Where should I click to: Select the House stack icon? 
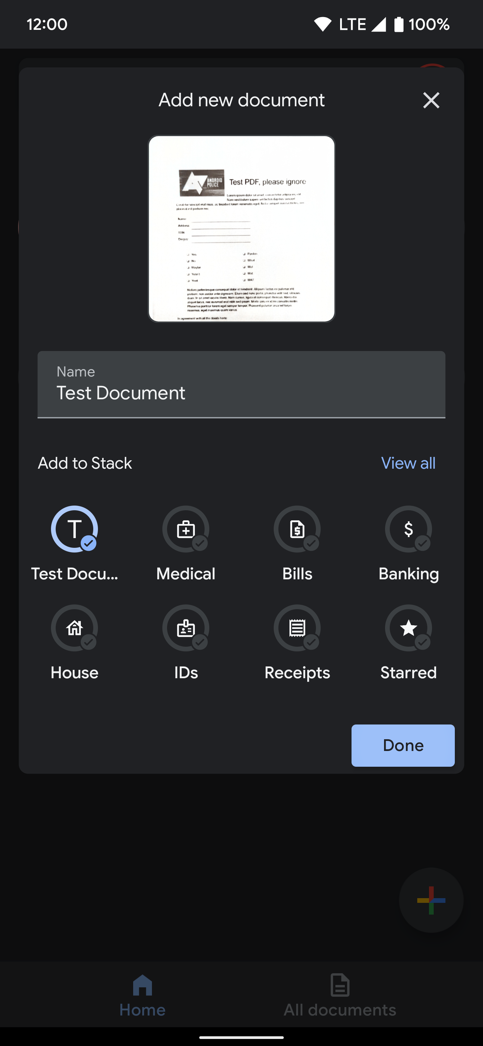click(x=74, y=628)
